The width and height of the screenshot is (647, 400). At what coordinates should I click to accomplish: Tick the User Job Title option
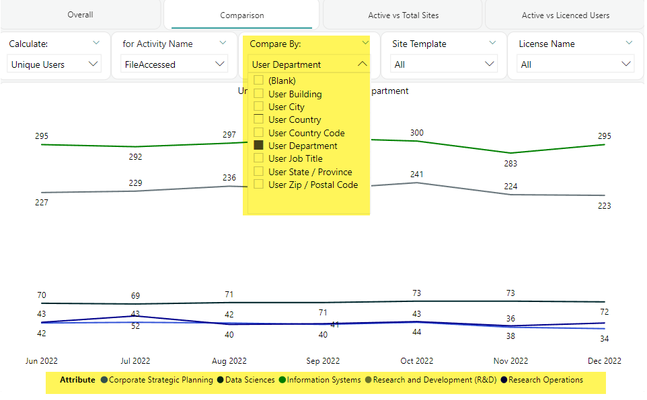(258, 158)
